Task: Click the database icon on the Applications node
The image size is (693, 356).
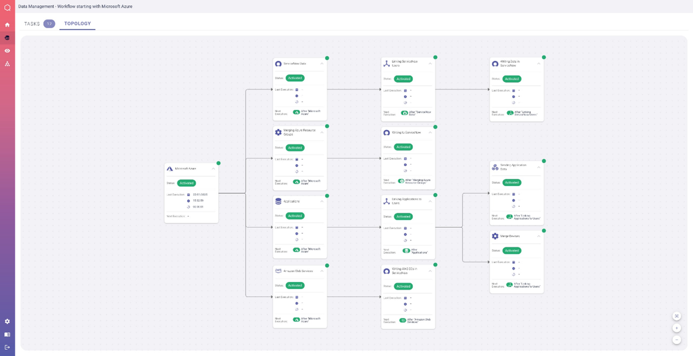Action: tap(278, 200)
